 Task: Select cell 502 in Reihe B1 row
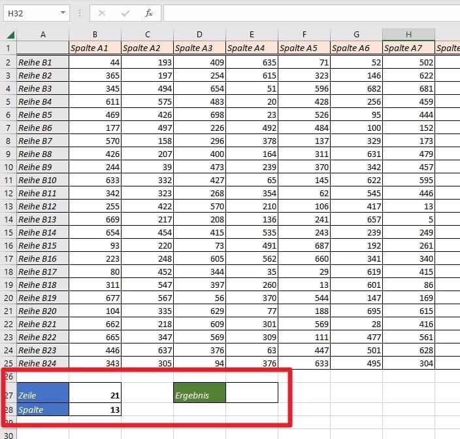(408, 62)
